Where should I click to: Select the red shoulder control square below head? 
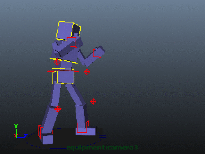(71, 42)
